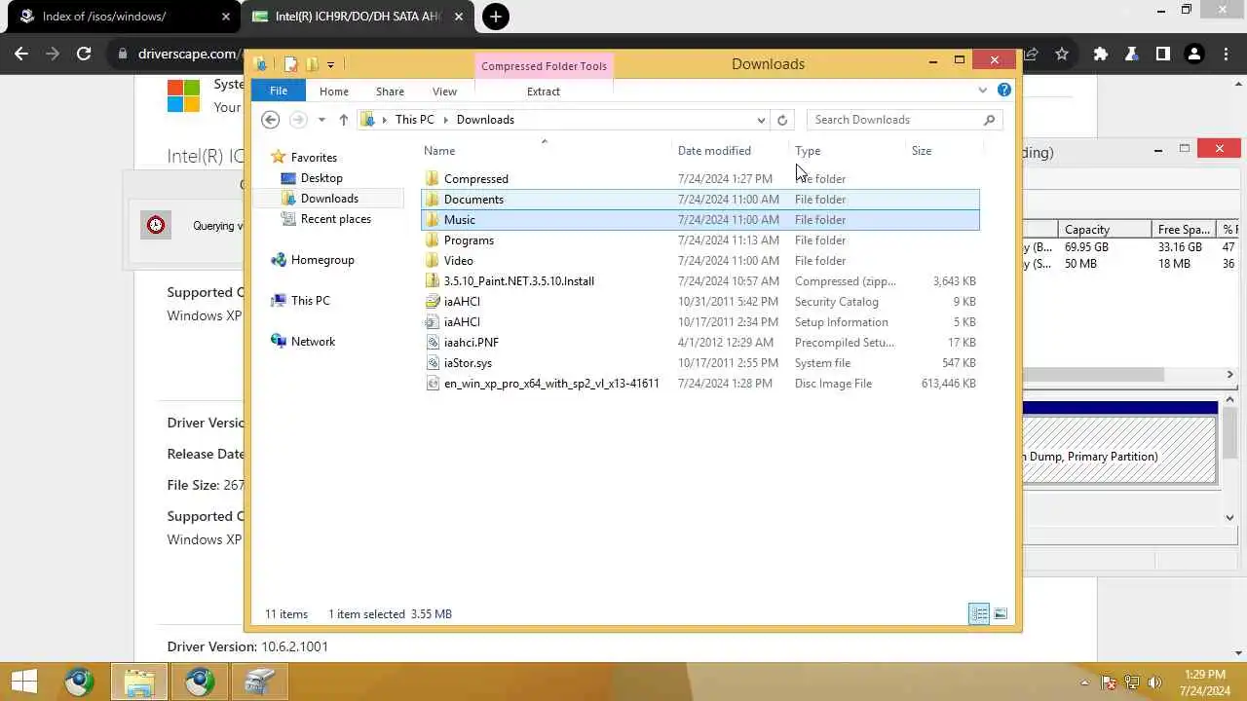Image resolution: width=1247 pixels, height=701 pixels.
Task: Select the Music folder icon
Action: click(x=434, y=220)
